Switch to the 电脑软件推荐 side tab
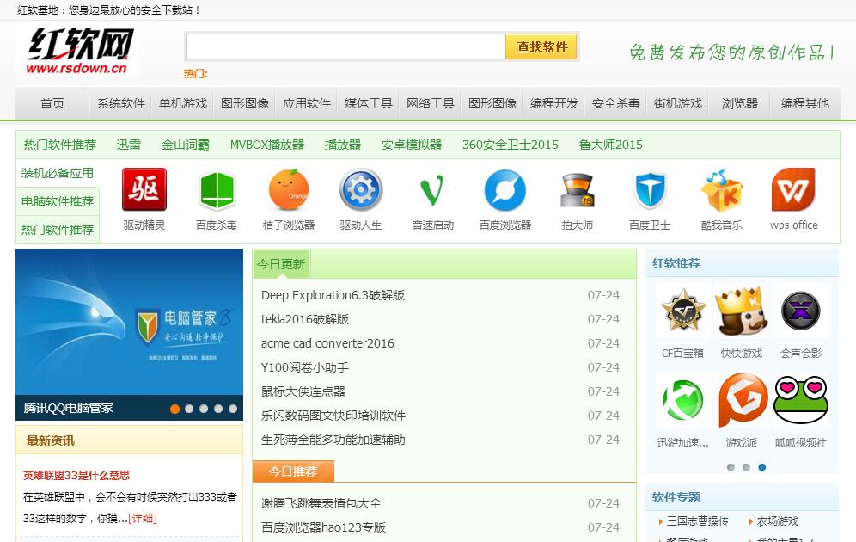 [x=58, y=201]
